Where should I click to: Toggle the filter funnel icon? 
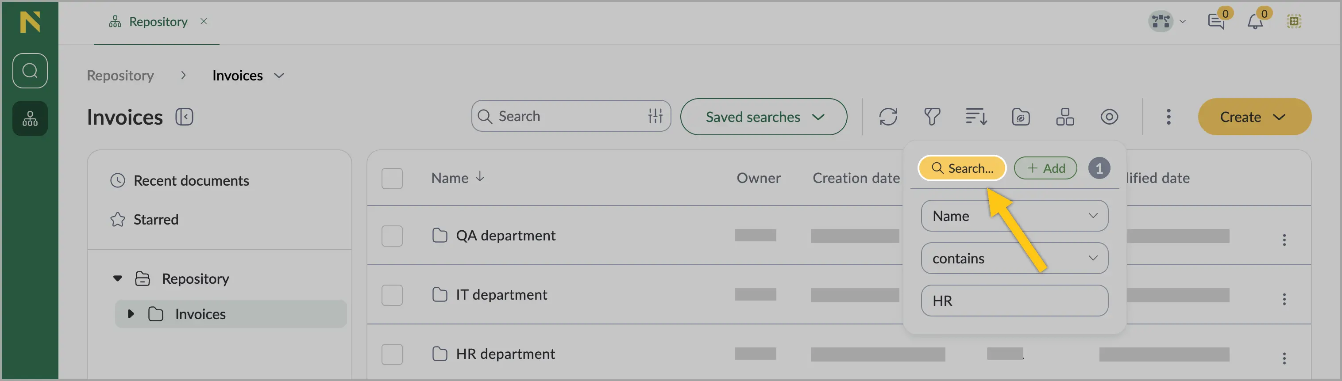click(x=932, y=117)
